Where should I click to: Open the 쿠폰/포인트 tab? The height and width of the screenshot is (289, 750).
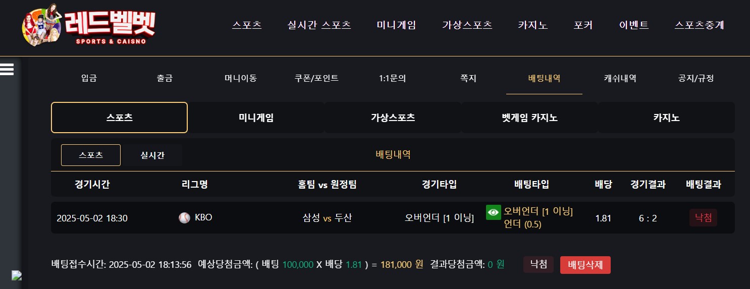pyautogui.click(x=316, y=79)
